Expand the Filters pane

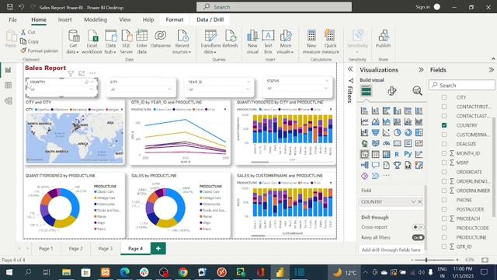click(x=350, y=69)
